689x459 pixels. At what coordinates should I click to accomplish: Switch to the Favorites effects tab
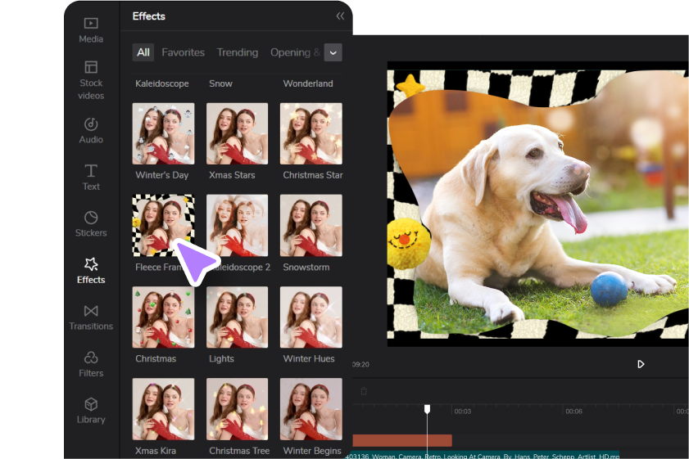tap(183, 52)
